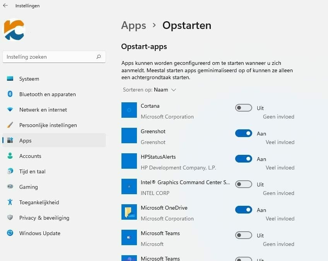Click in the Instelling zoeken field
This screenshot has width=328, height=261.
(54, 57)
